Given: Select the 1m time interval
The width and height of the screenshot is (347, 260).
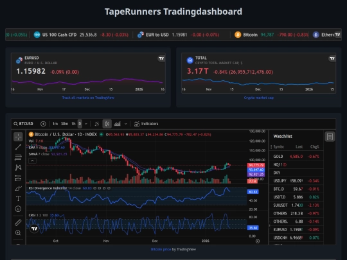Looking at the screenshot, I should pos(55,124).
